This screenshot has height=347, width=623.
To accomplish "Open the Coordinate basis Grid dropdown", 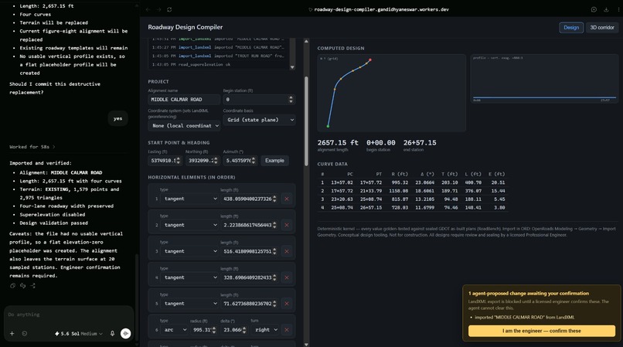I will (260, 120).
